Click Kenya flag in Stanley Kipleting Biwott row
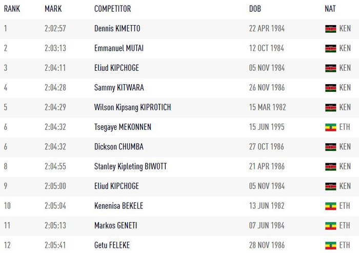This screenshot has height=253, width=359. pyautogui.click(x=330, y=167)
